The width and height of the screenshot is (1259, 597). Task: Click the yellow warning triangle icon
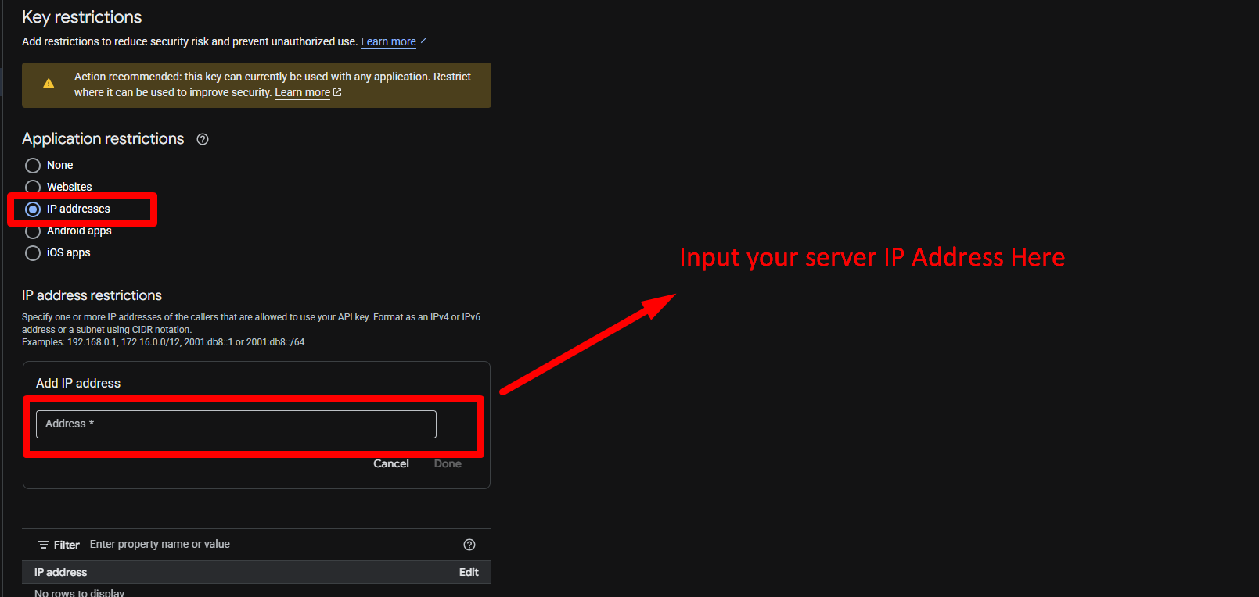[49, 83]
